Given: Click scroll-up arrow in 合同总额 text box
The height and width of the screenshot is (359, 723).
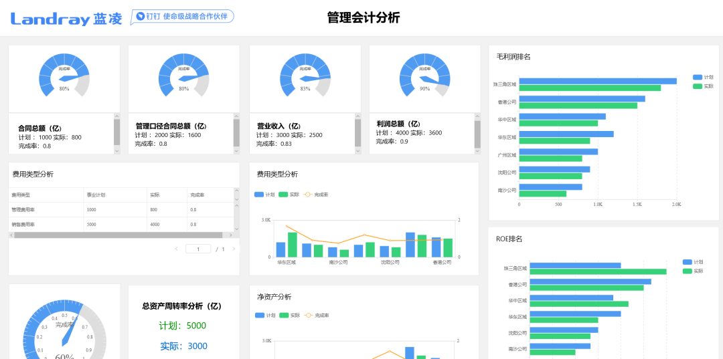Looking at the screenshot, I should tap(116, 116).
